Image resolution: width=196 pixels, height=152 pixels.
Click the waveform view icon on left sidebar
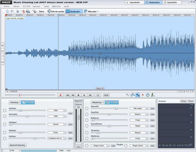3,62
